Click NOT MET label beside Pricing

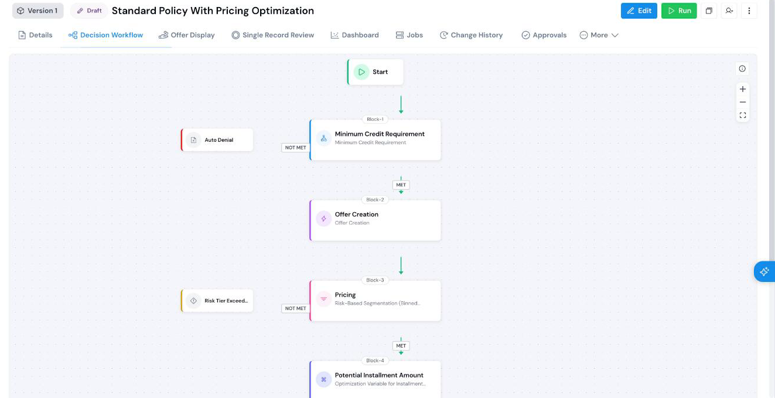coord(296,308)
